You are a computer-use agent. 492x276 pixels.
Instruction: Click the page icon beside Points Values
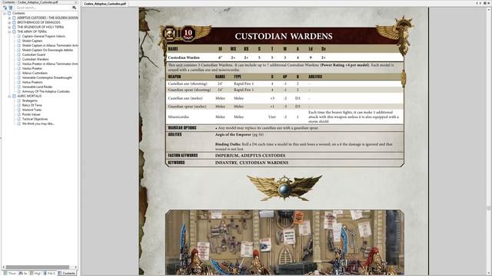point(18,114)
